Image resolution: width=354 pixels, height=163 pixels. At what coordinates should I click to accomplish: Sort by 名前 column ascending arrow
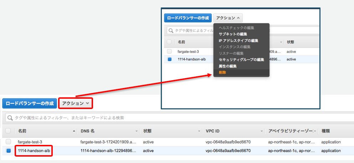(74, 131)
